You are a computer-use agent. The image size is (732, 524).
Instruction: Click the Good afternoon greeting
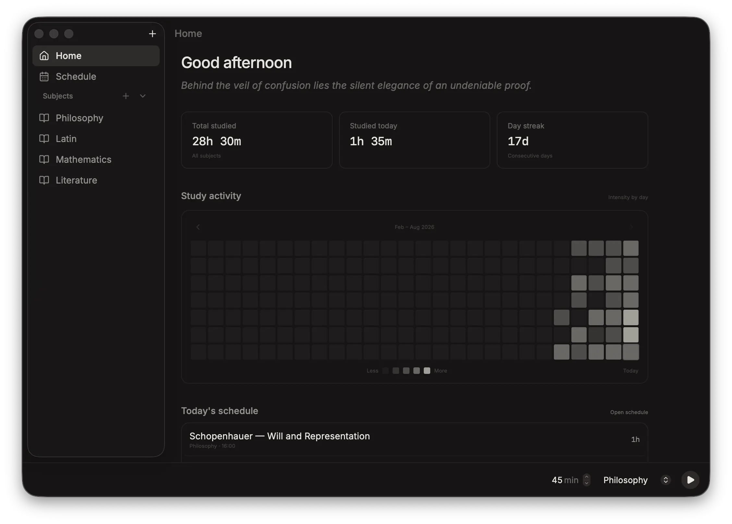[236, 63]
